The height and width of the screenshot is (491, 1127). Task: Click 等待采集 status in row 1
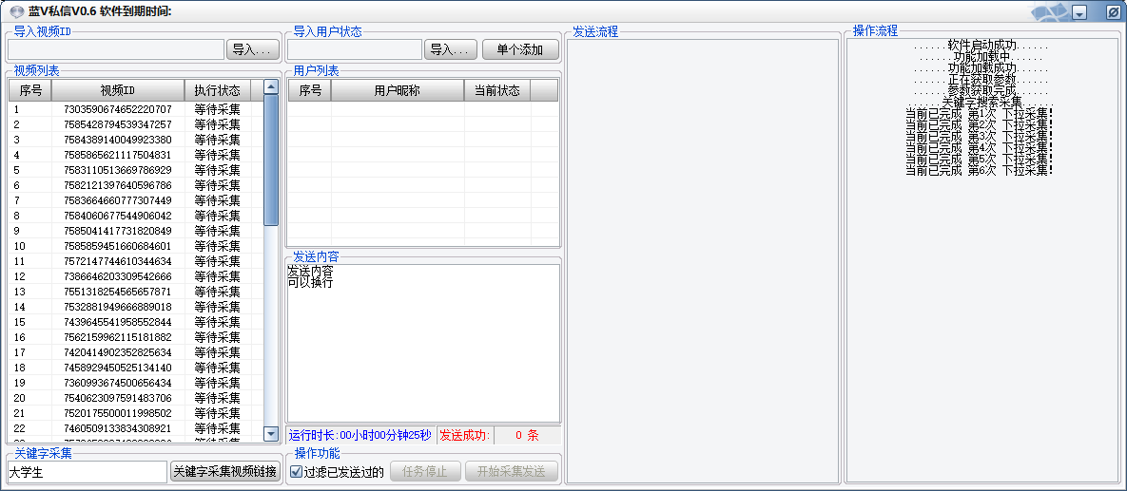pos(217,110)
